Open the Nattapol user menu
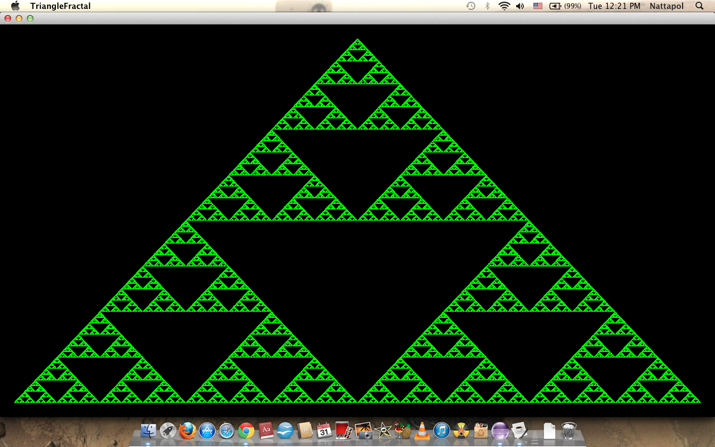The height and width of the screenshot is (447, 715). point(666,6)
